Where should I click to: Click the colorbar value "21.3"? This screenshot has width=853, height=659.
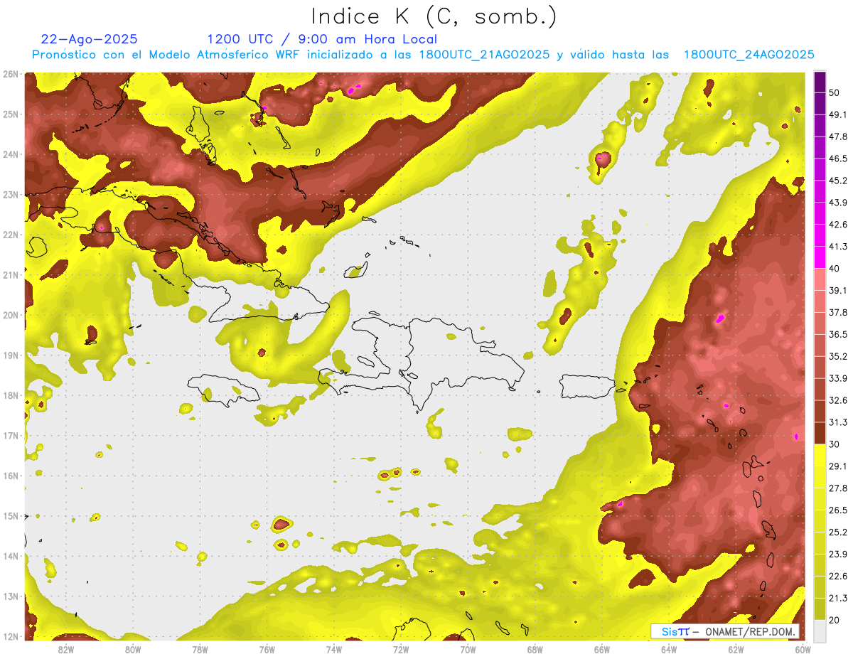(x=838, y=598)
